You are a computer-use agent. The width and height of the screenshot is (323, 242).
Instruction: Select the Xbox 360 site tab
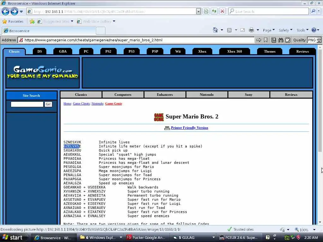[x=234, y=51]
